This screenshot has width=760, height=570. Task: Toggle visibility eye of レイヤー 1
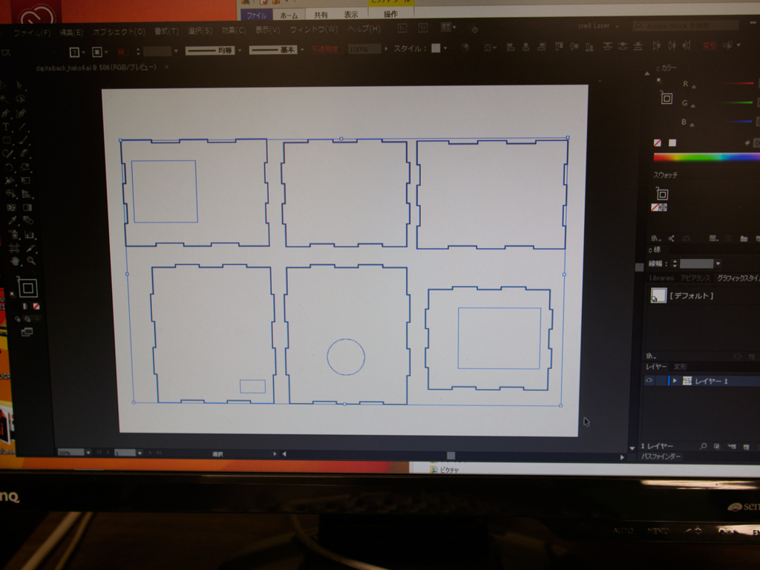click(x=649, y=381)
